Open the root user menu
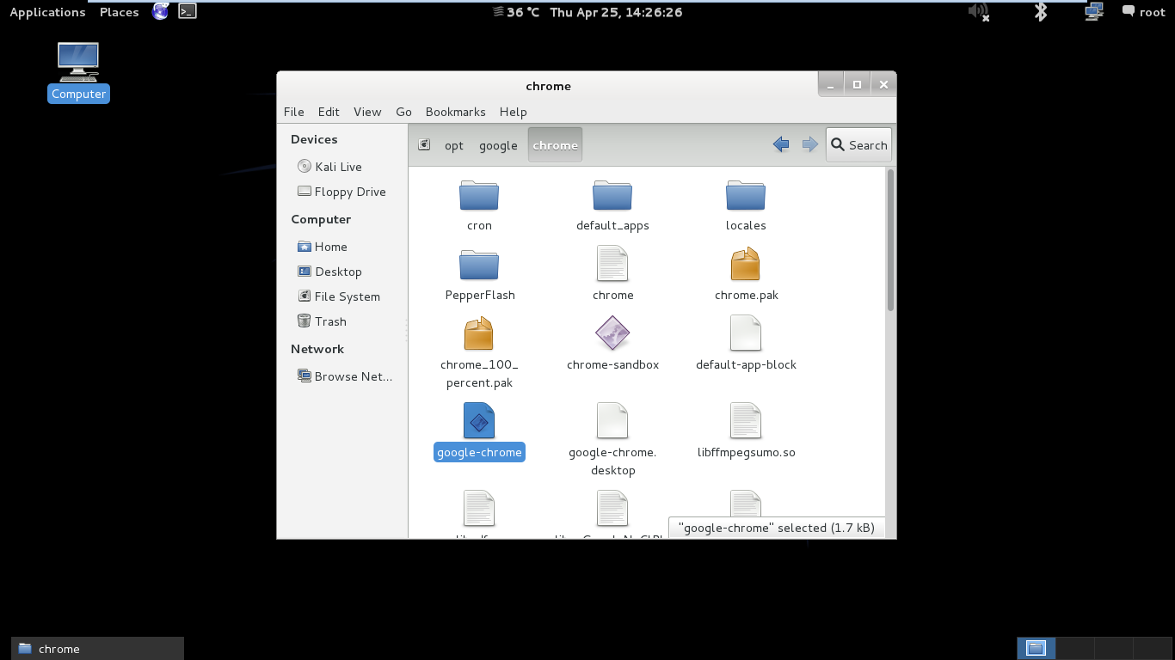1175x660 pixels. point(1143,12)
